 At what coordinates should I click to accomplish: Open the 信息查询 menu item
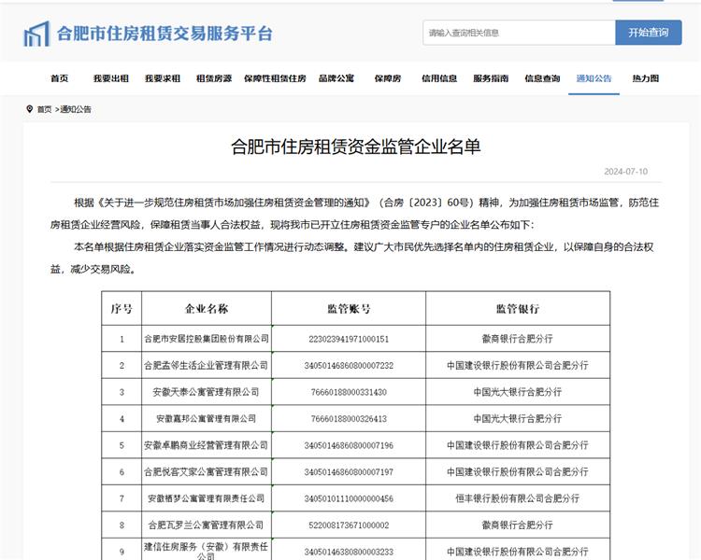[x=542, y=78]
